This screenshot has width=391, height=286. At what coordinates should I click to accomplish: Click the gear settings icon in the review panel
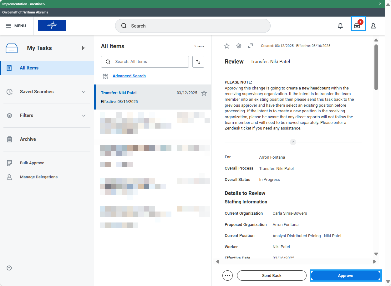pos(239,46)
